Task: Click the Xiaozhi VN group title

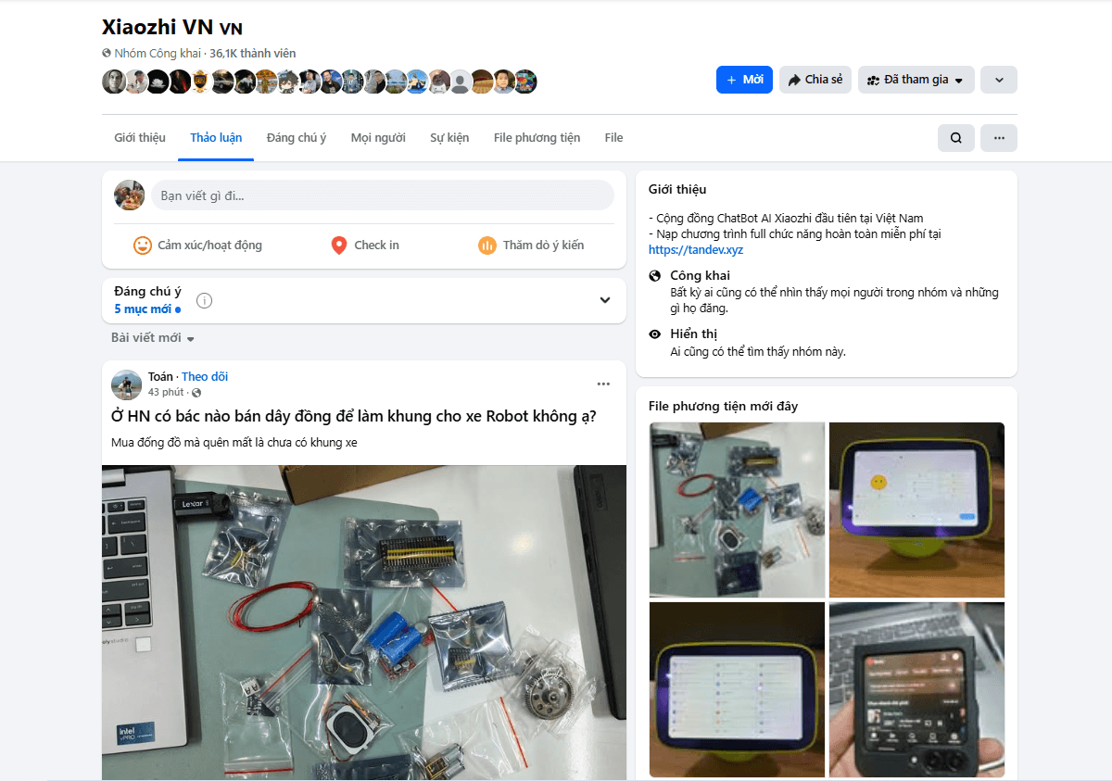Action: click(x=172, y=27)
